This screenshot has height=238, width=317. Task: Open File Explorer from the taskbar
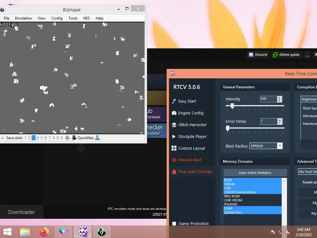[x=25, y=232]
